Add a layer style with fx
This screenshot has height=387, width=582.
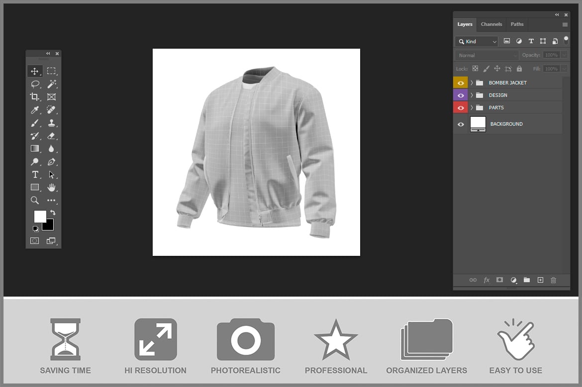coord(486,280)
